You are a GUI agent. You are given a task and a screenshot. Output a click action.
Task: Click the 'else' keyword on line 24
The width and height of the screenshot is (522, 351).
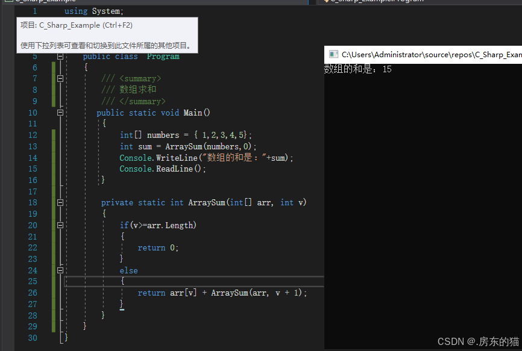(x=129, y=270)
